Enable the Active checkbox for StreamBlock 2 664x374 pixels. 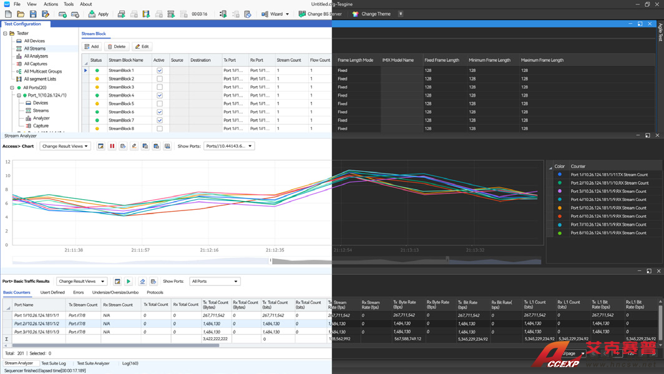[160, 79]
